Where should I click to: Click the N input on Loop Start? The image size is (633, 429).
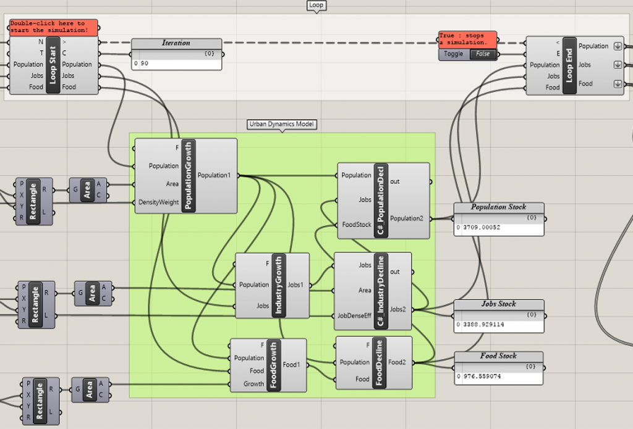(x=40, y=42)
